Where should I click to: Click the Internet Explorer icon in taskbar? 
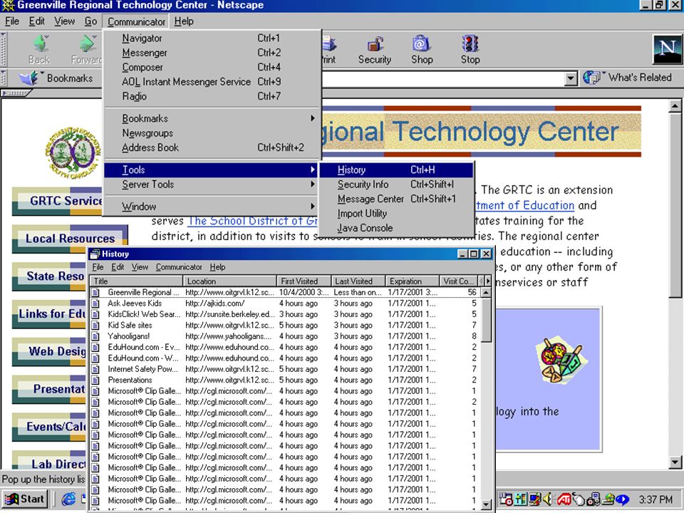(x=68, y=499)
